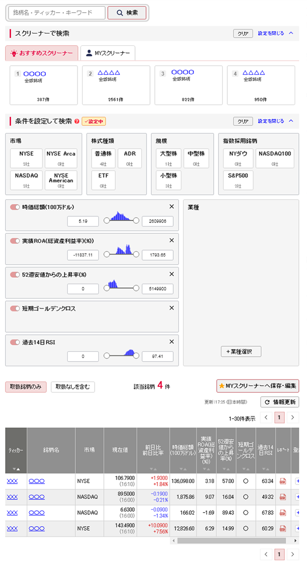The height and width of the screenshot is (566, 307).
Task: Select the おすすめスクリーナー tab
Action: point(42,53)
